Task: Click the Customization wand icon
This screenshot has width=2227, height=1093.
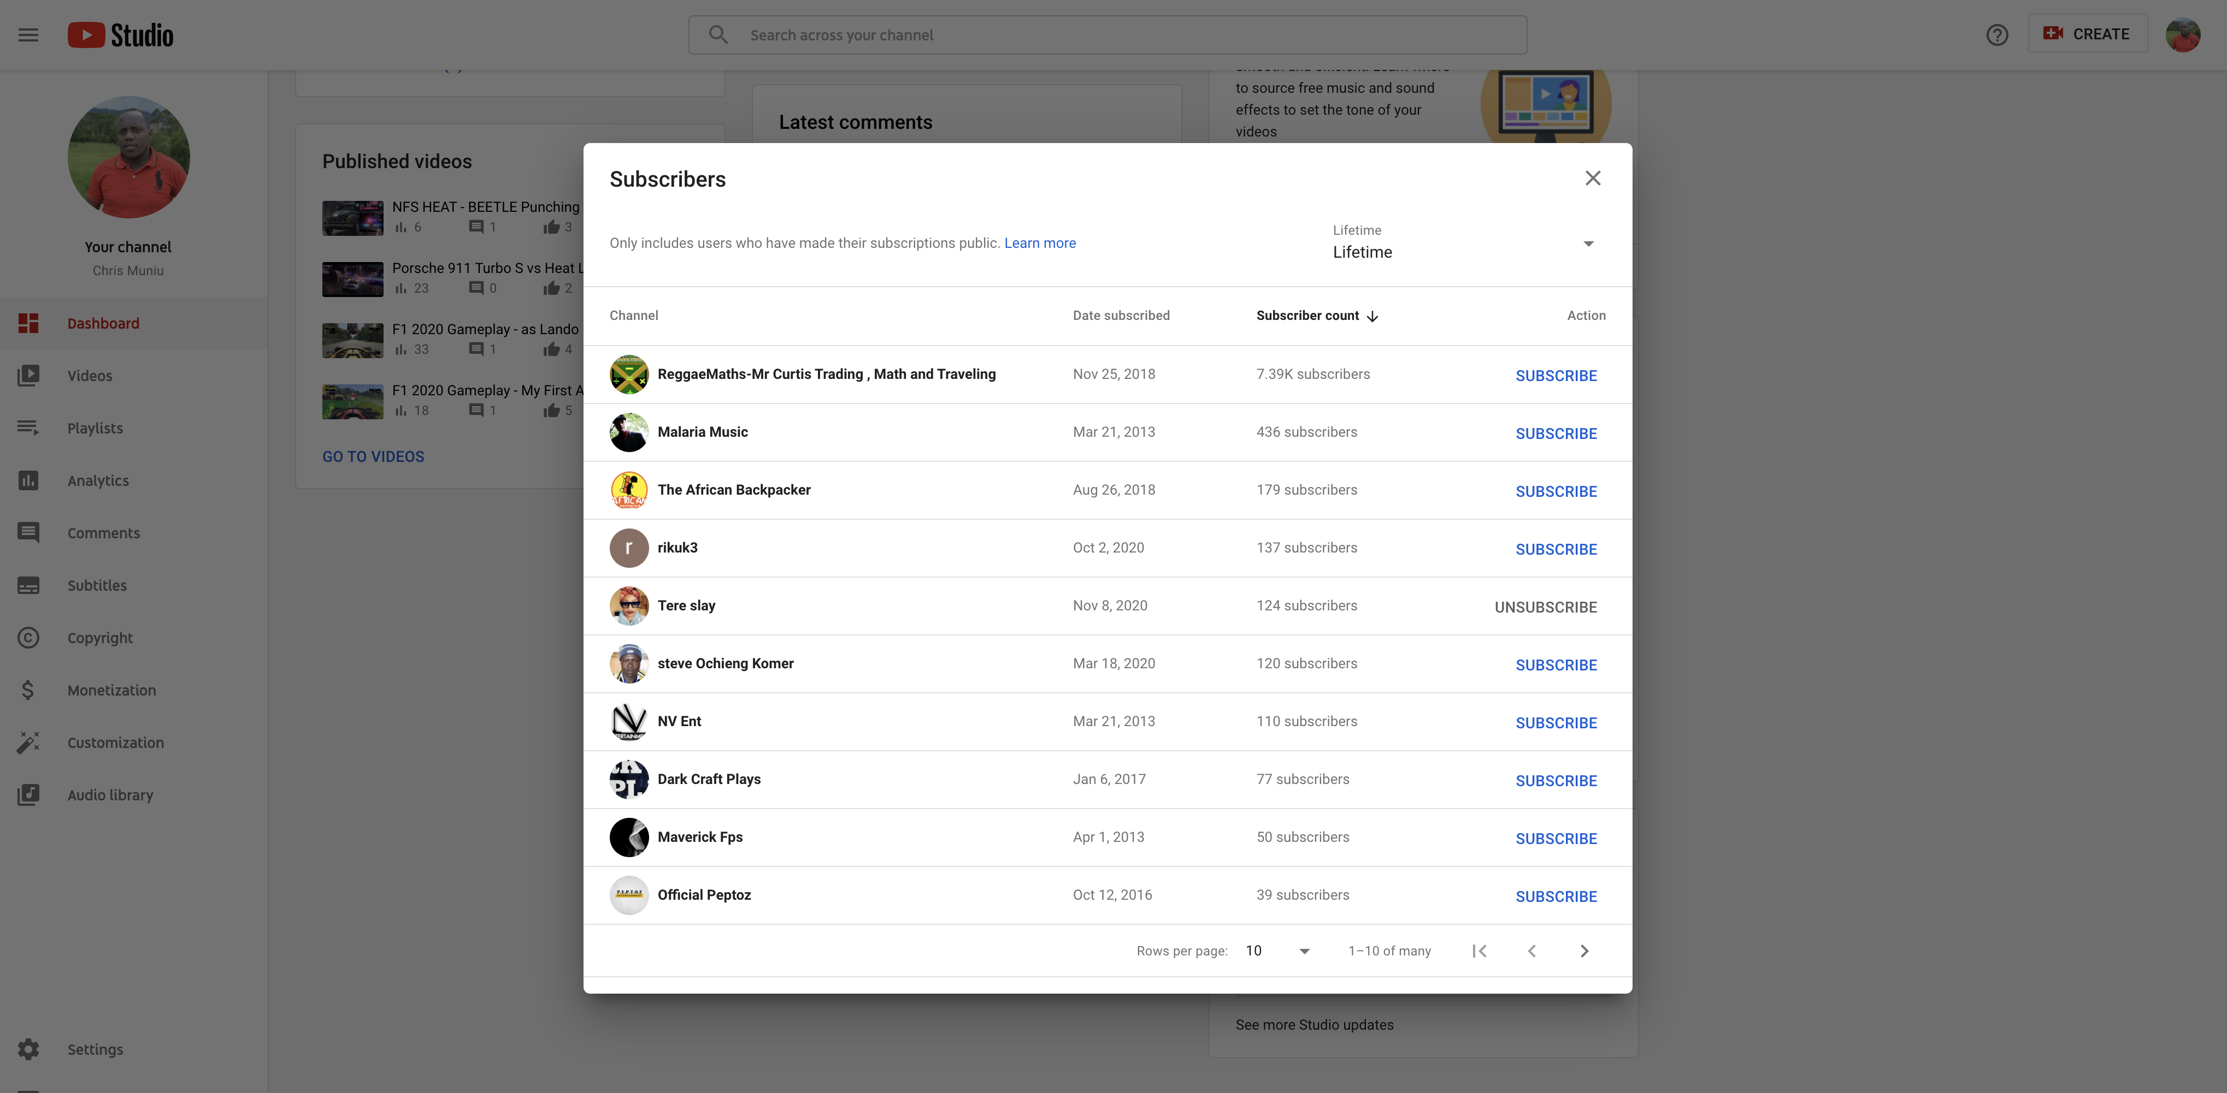Action: point(28,742)
